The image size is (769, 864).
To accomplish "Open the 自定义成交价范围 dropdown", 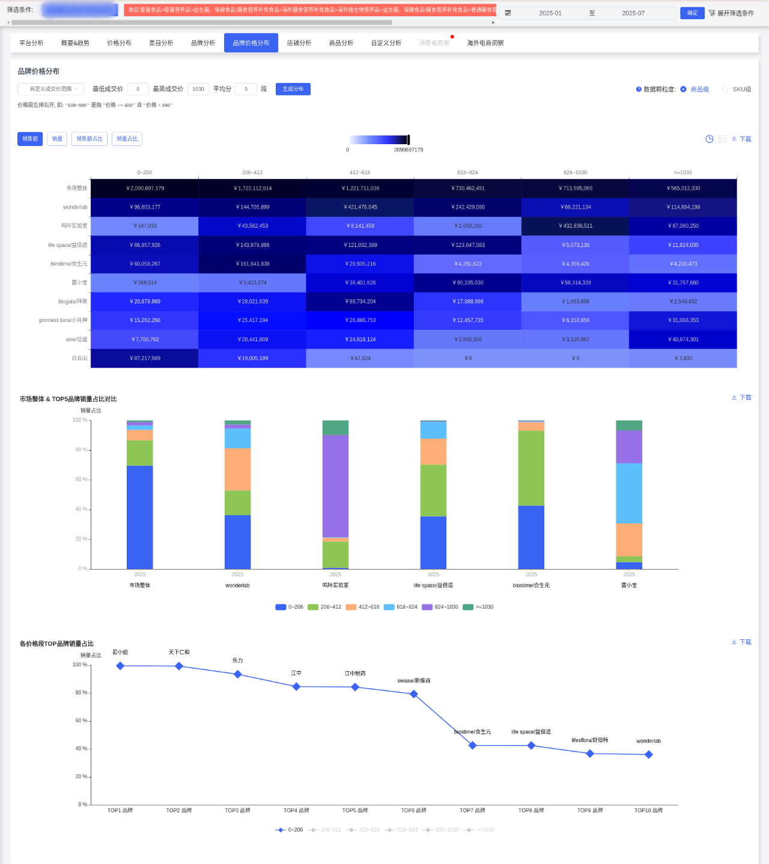I will coord(50,89).
